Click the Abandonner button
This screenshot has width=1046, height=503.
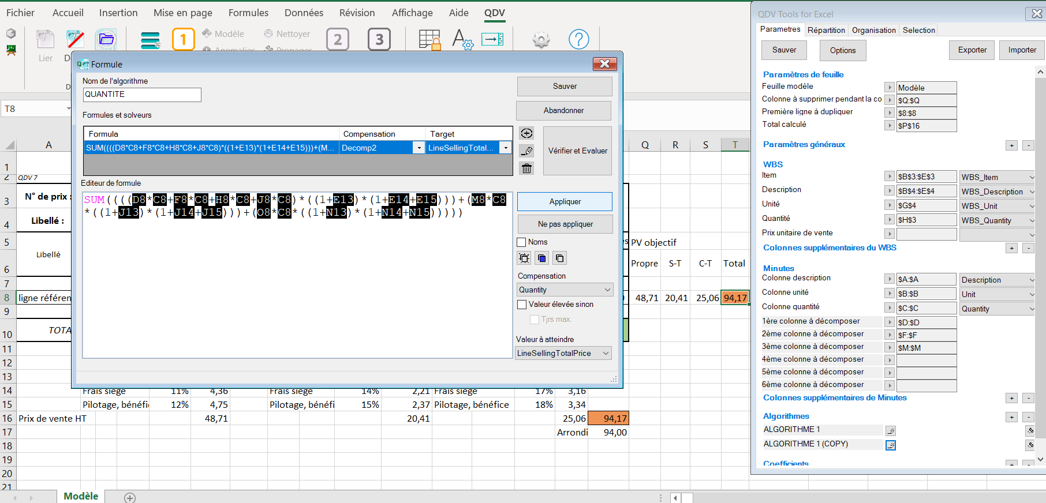click(563, 111)
